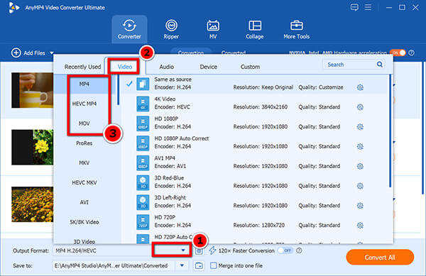This screenshot has width=426, height=276.
Task: Click the 4K Video format icon
Action: point(143,104)
